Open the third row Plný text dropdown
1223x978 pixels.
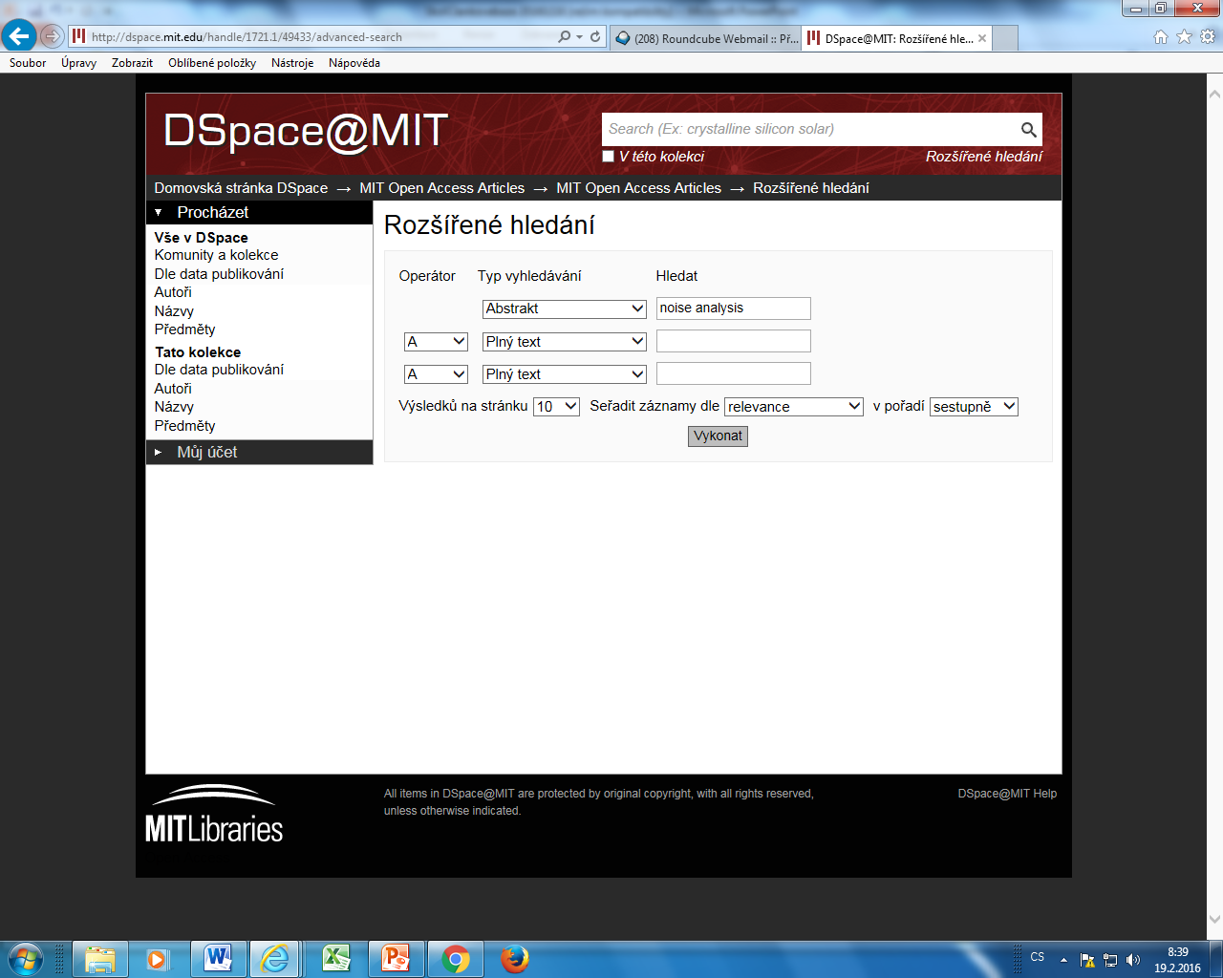(x=565, y=374)
